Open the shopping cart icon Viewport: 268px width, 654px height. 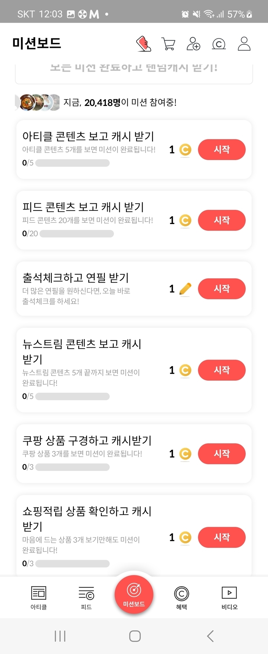click(x=168, y=44)
